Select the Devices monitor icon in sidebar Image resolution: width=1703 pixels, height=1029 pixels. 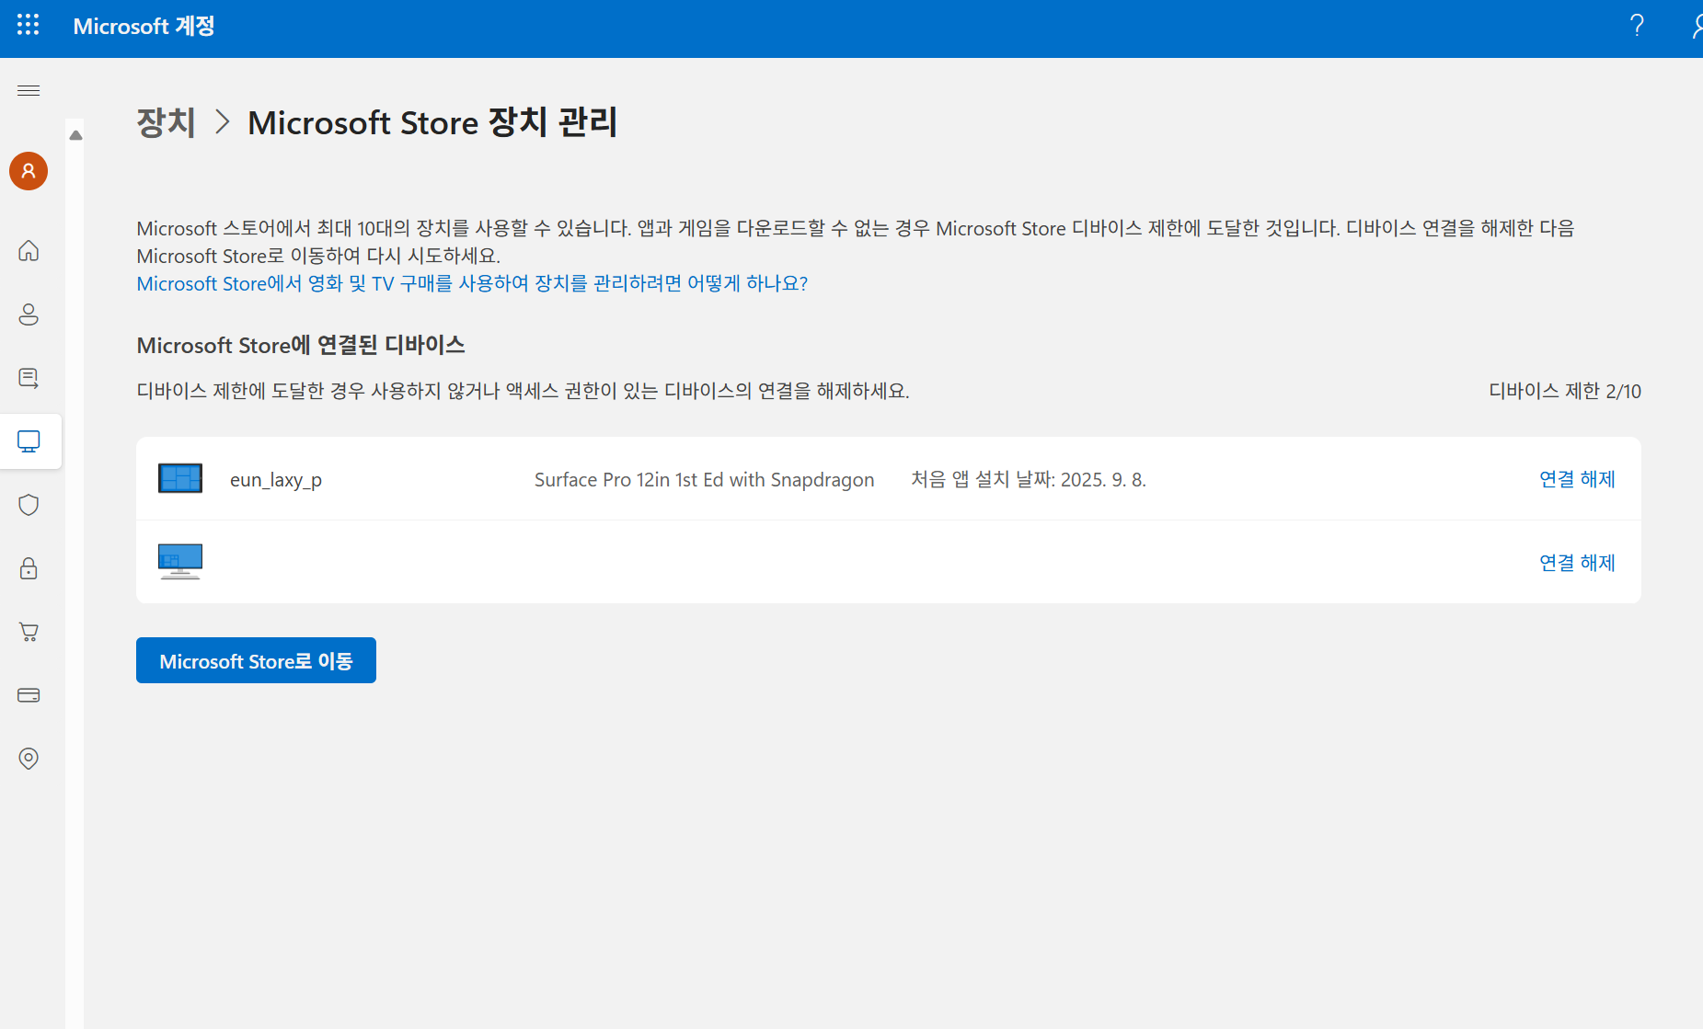click(x=29, y=441)
